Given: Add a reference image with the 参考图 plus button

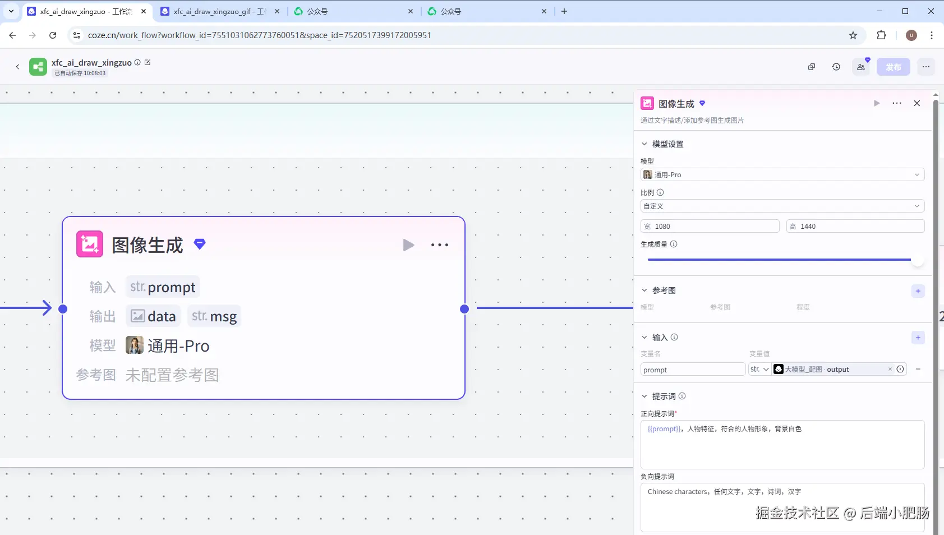Looking at the screenshot, I should click(918, 291).
